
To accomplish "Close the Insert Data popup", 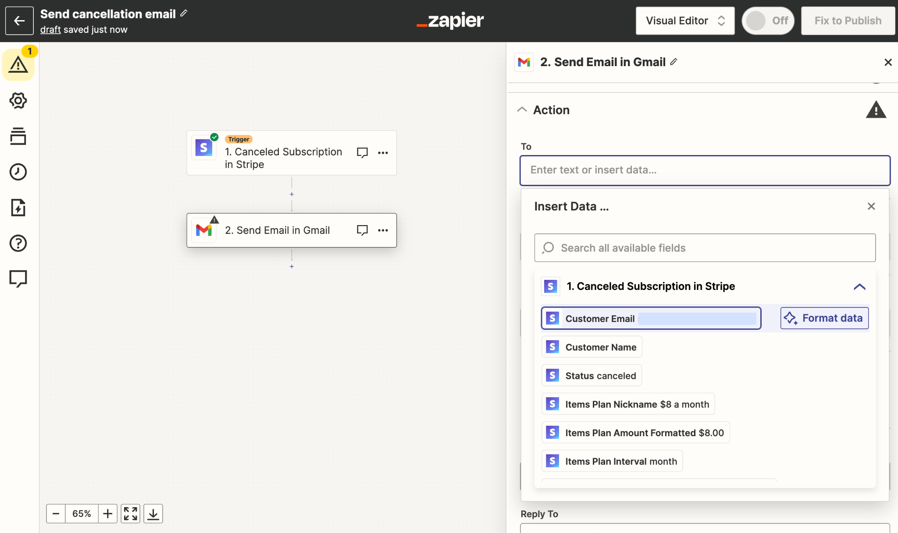I will (871, 206).
